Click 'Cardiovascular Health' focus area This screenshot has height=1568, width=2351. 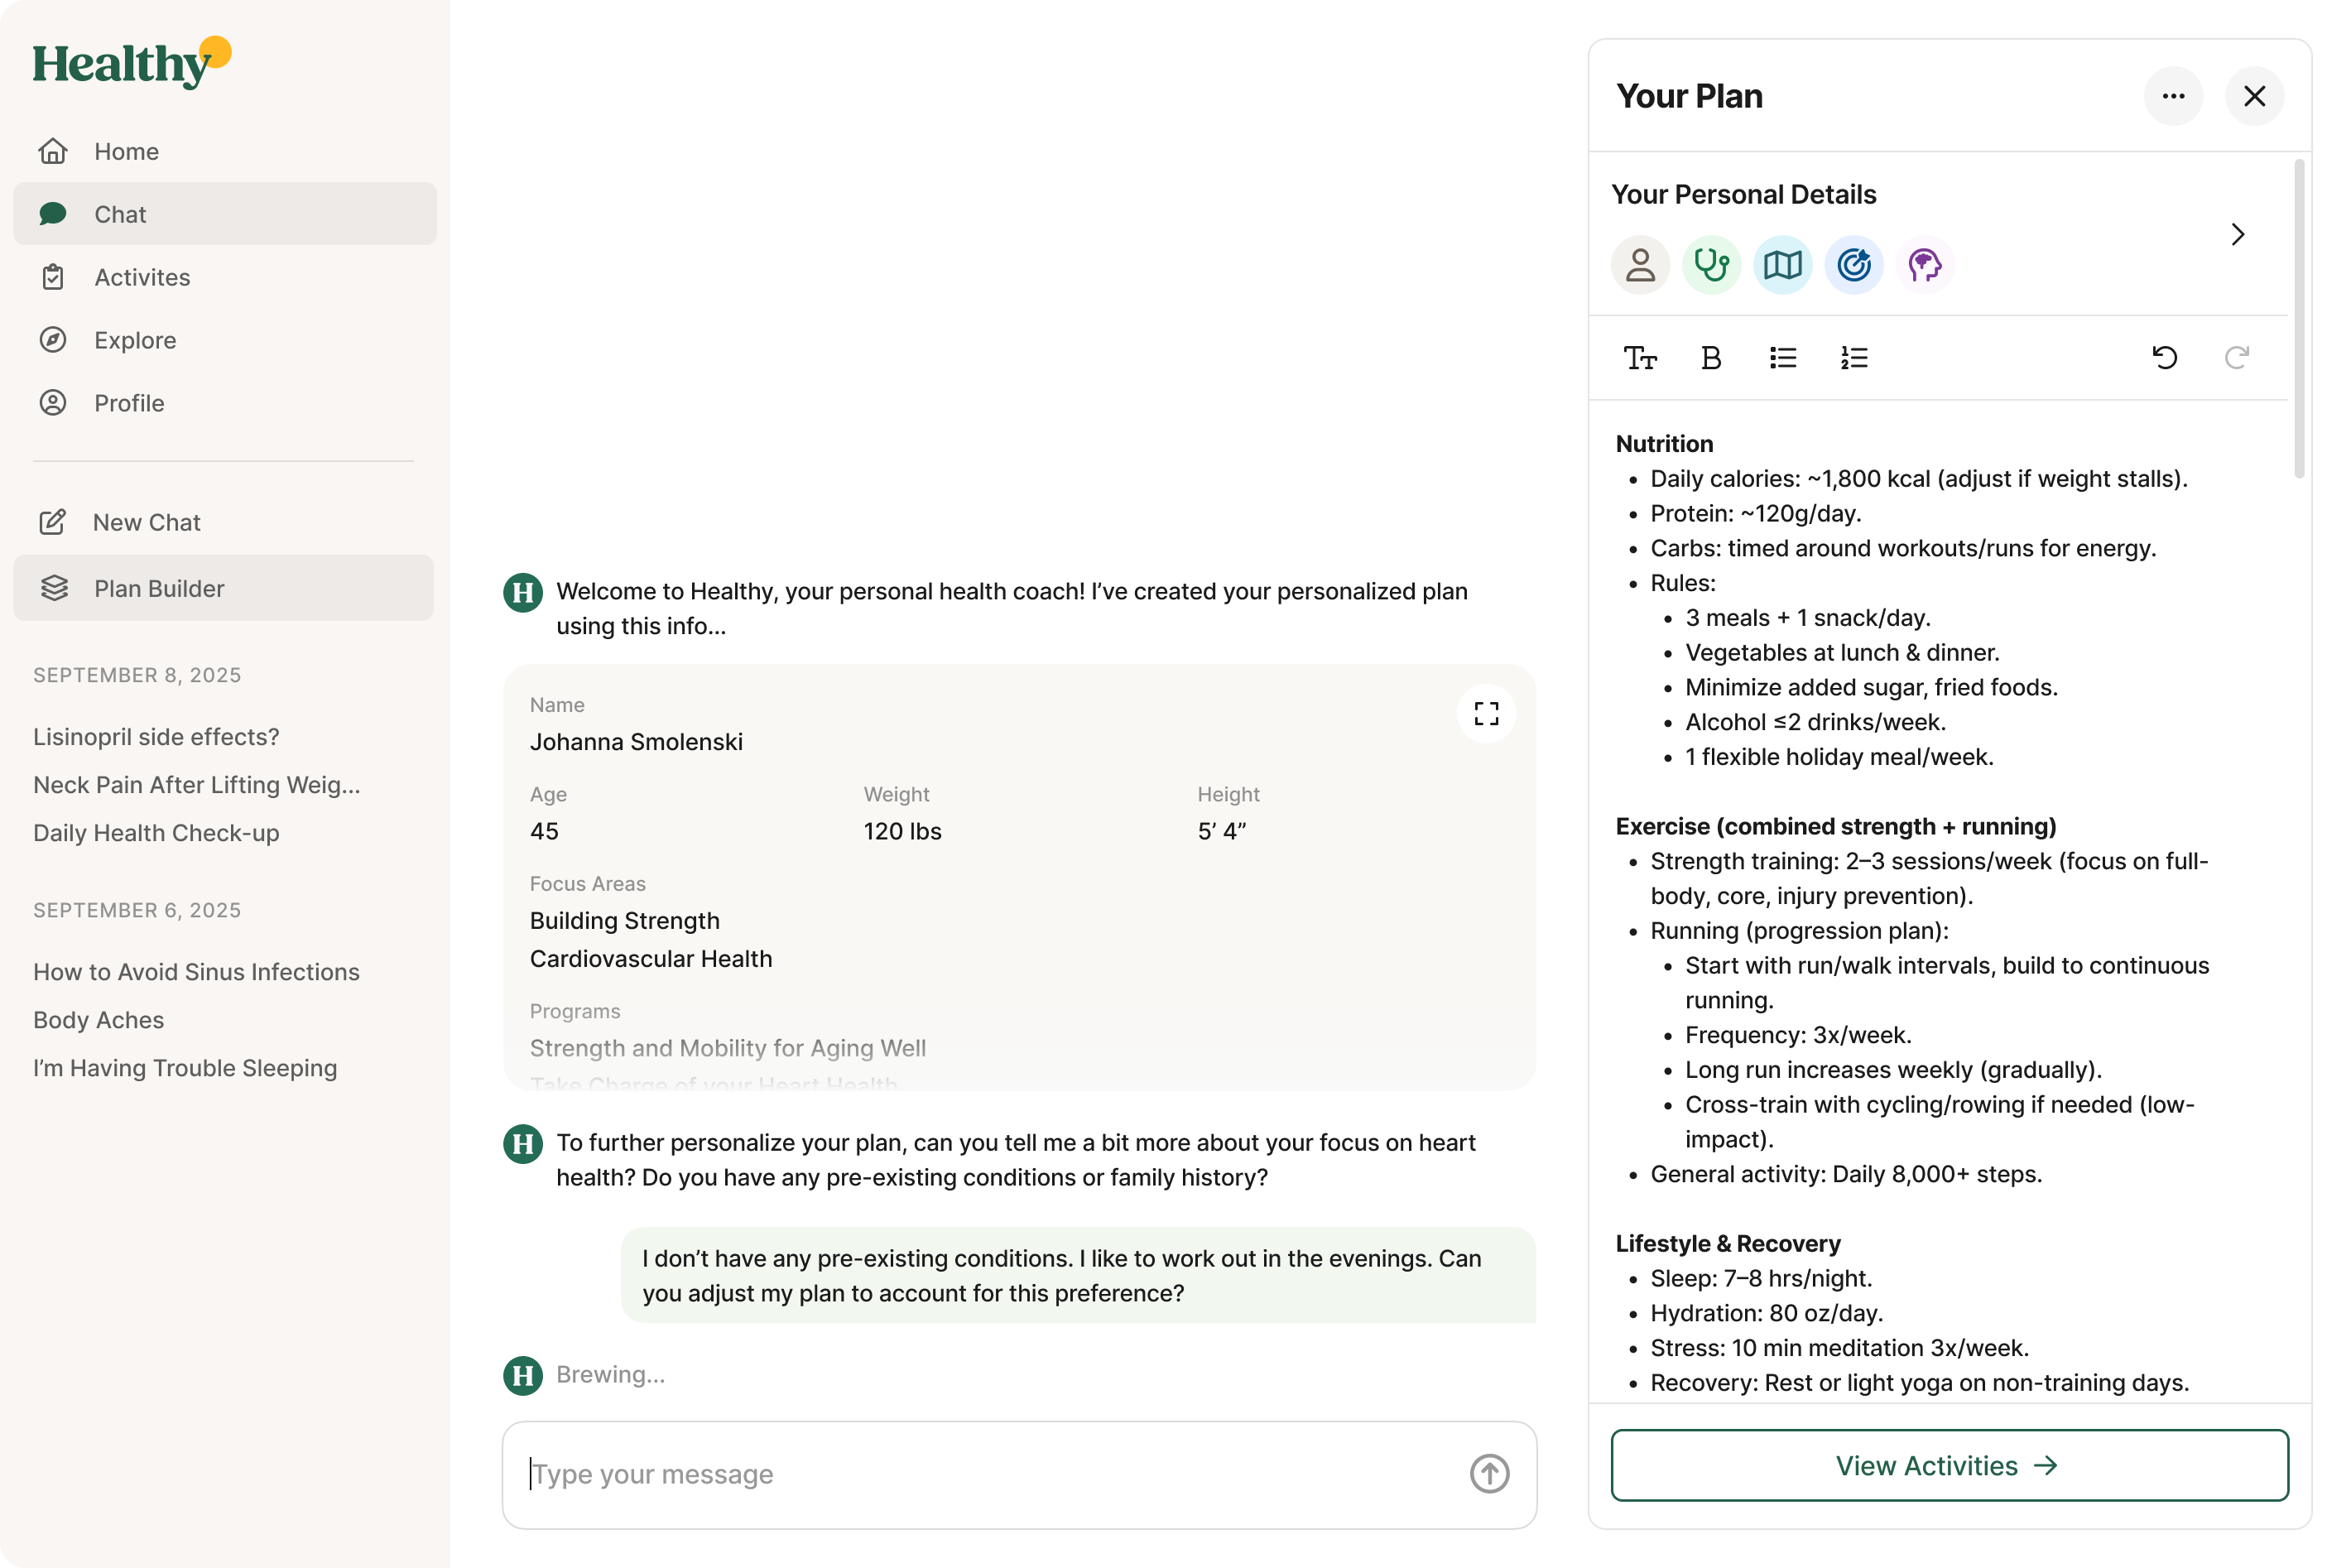tap(651, 959)
